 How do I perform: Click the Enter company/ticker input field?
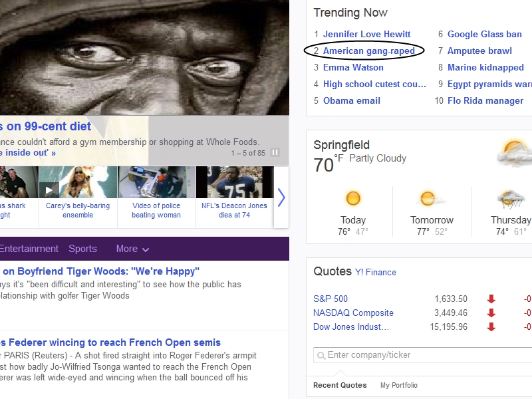coord(426,355)
